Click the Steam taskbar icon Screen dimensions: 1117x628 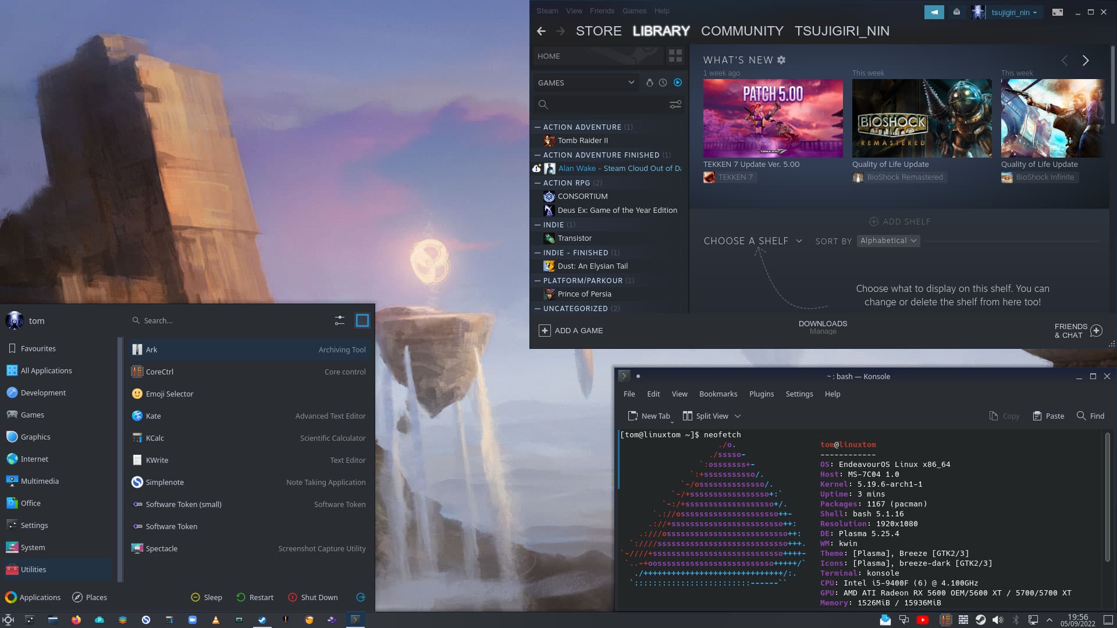tap(262, 620)
